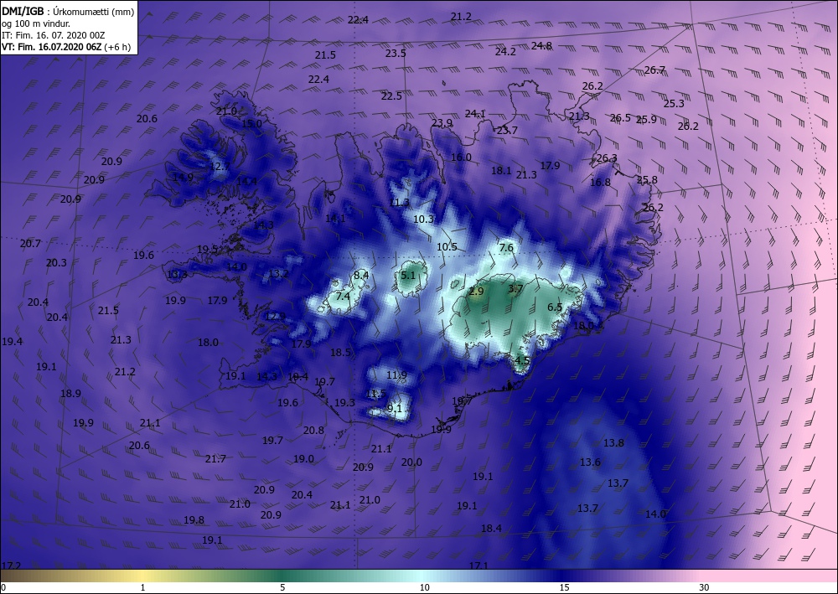The height and width of the screenshot is (594, 838).
Task: Click the 8.4 value on the map
Action: 361,276
